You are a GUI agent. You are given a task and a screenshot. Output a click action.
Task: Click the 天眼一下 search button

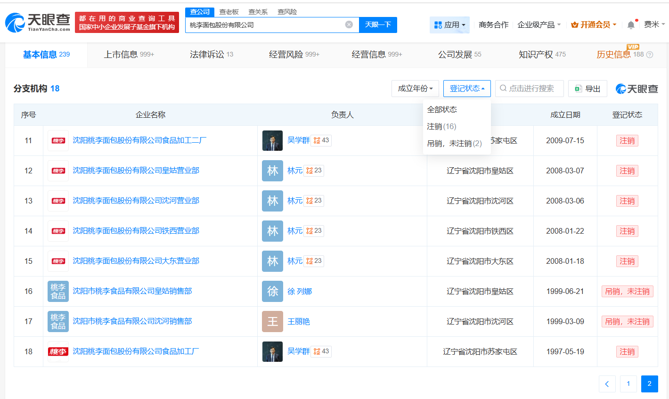pos(378,24)
